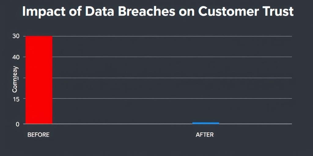Click the unlabeled gridline between 40 and 15
This screenshot has width=313, height=156.
coord(171,78)
